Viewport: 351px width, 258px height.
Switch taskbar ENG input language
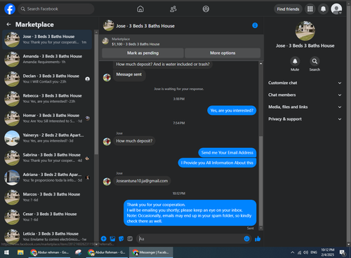click(x=314, y=252)
